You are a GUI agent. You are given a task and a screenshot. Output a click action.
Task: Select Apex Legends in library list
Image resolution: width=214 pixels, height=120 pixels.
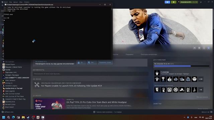(10, 91)
